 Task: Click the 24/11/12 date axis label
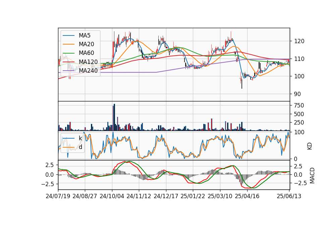click(139, 196)
